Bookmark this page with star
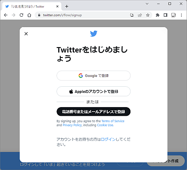This screenshot has height=170, width=187. point(148,15)
